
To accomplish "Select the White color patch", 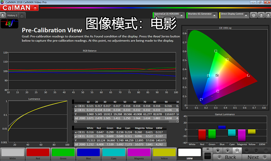I will point(13,154).
